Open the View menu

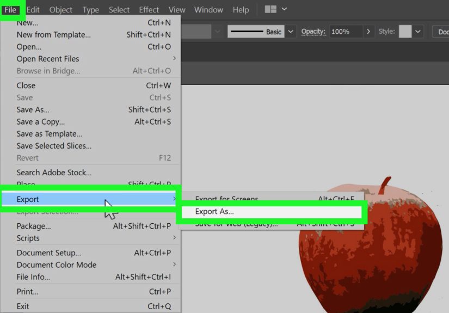point(177,10)
